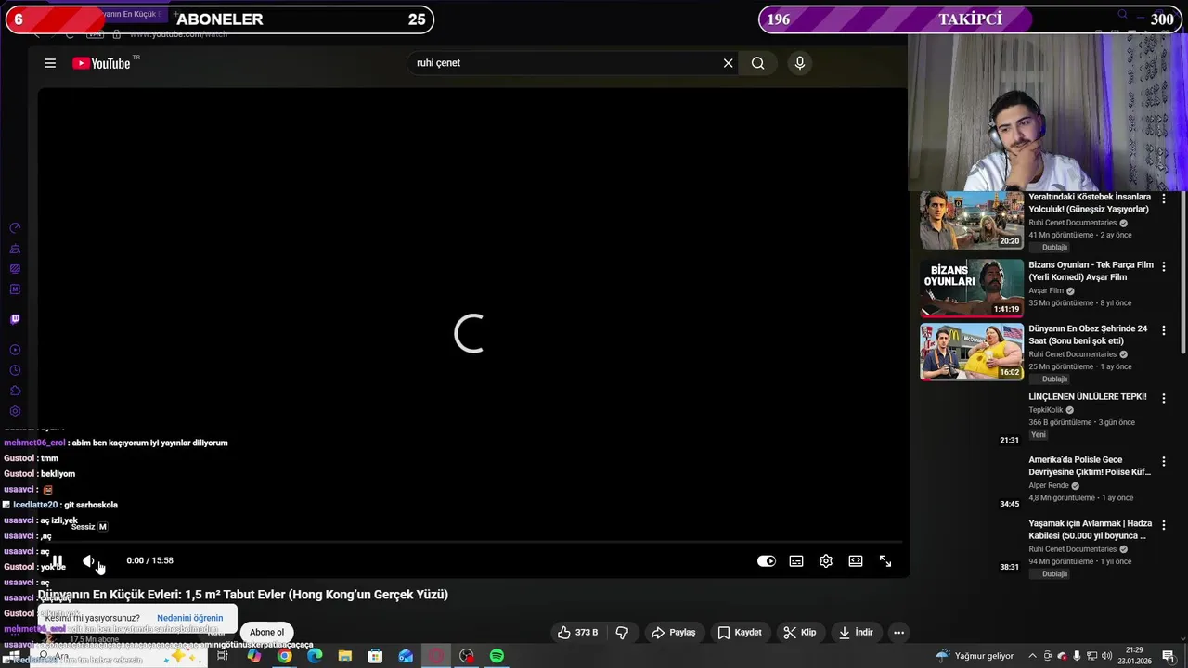Toggle the autoplay switch in the player
The height and width of the screenshot is (668, 1188).
tap(767, 561)
